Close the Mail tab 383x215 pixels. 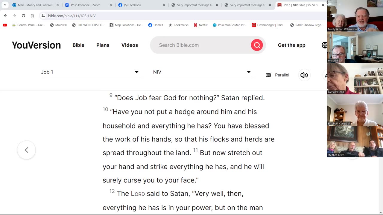57,5
